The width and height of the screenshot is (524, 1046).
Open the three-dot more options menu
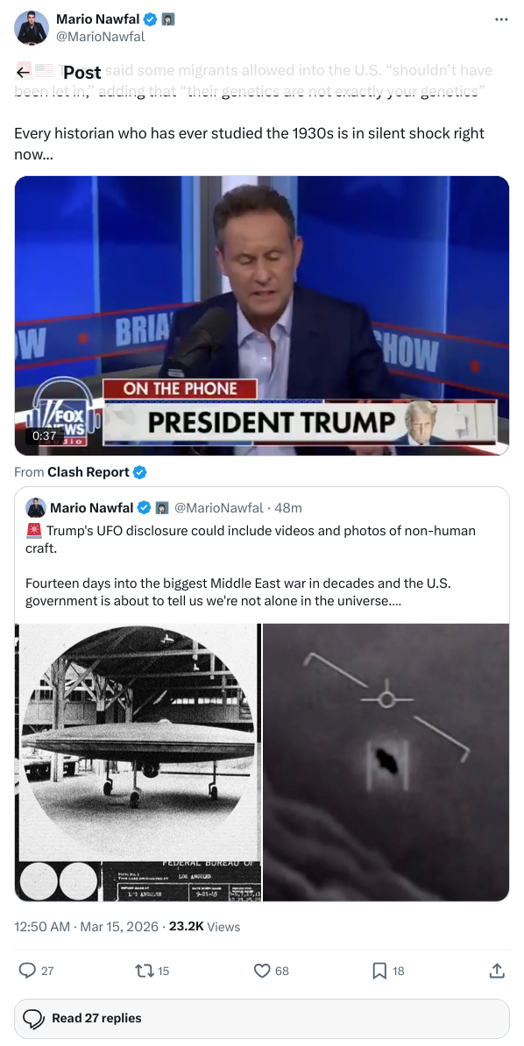(501, 19)
